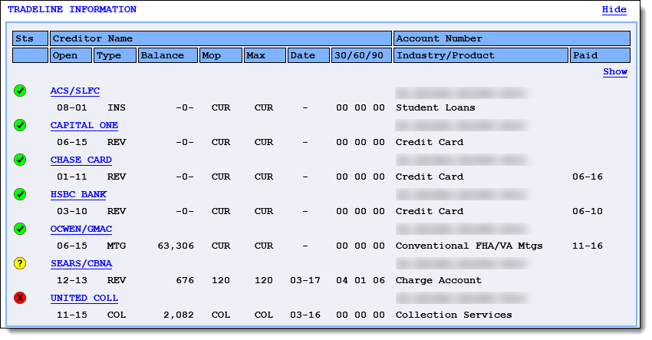This screenshot has height=340, width=652.
Task: Click the Open column header
Action: (x=71, y=55)
